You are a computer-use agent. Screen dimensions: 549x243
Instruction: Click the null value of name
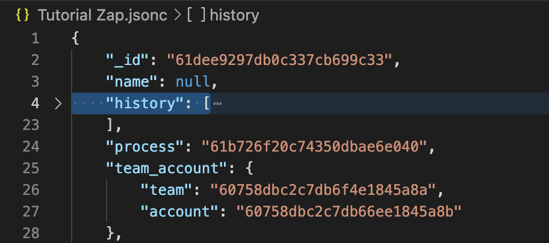(193, 82)
